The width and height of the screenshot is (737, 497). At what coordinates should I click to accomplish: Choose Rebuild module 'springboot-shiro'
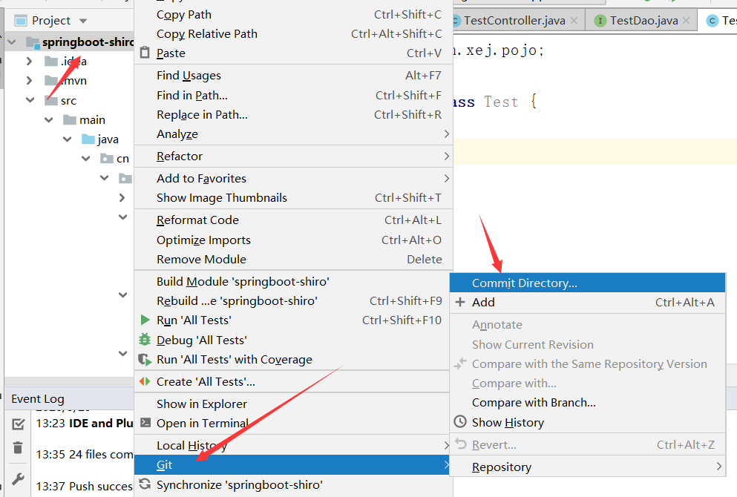[293, 300]
